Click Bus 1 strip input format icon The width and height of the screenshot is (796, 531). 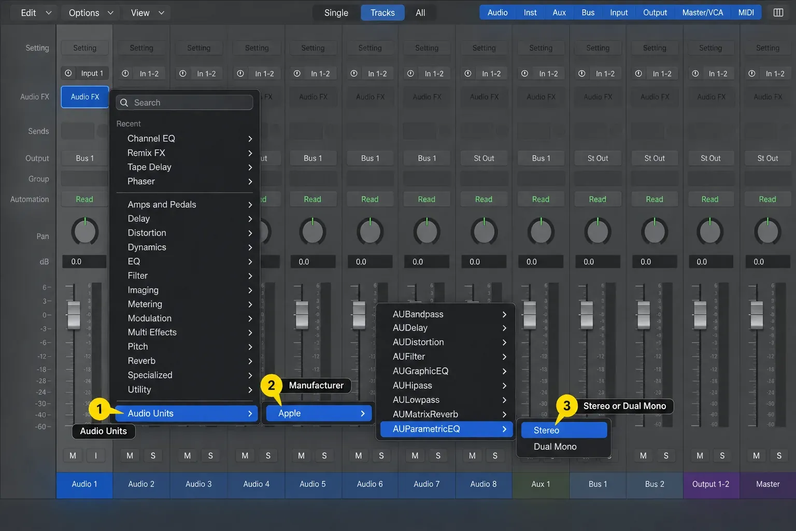tap(581, 74)
